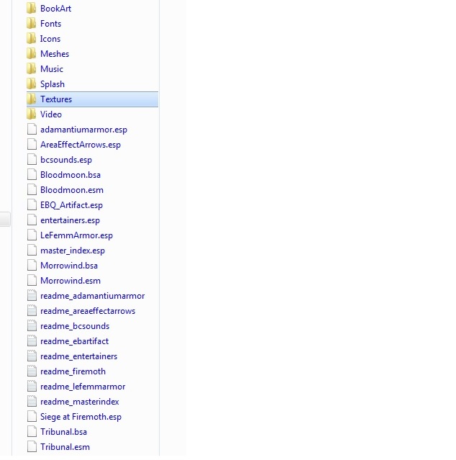Click the Bloodmoon.esm file icon
Screen dimensions: 456x460
pos(32,190)
